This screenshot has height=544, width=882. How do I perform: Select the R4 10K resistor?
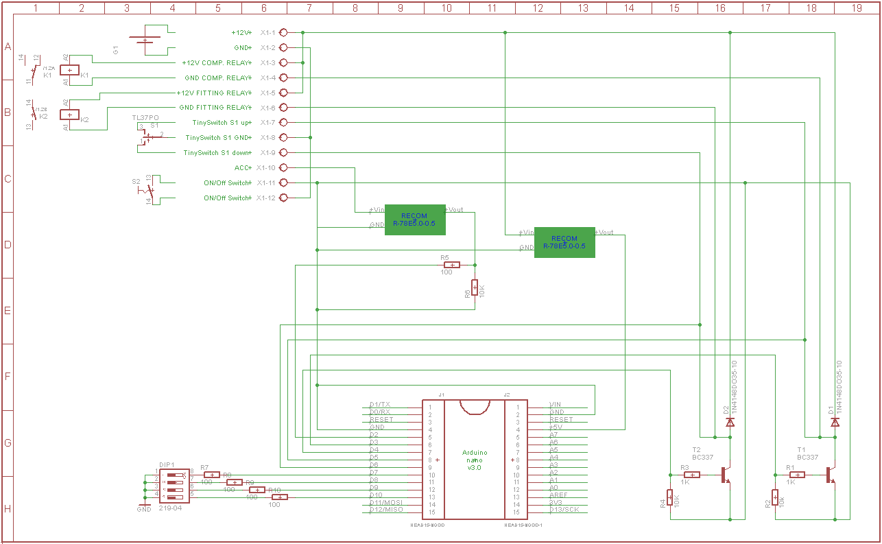[x=670, y=497]
